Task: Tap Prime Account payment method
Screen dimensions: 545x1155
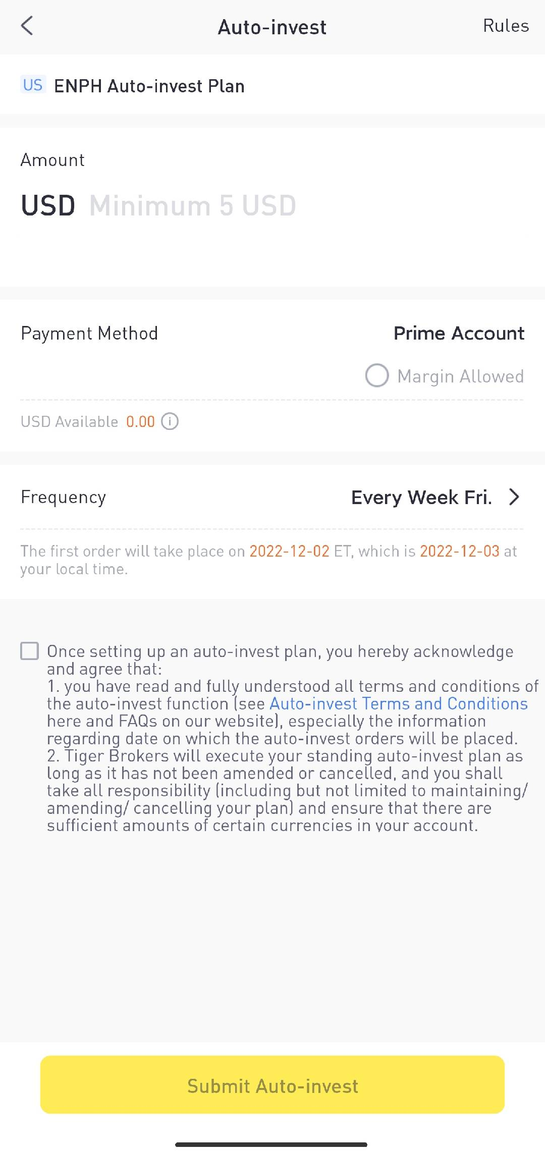Action: (x=459, y=334)
